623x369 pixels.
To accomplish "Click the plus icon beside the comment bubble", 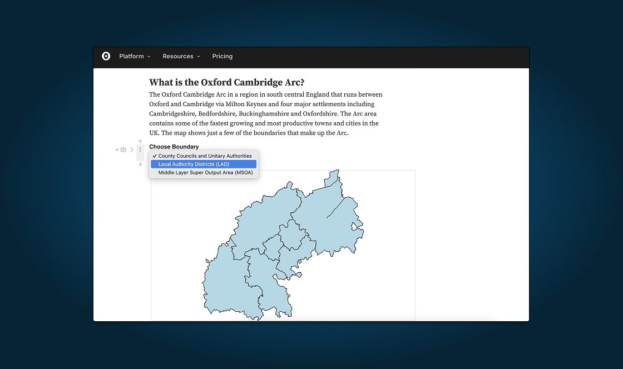I will tap(116, 150).
